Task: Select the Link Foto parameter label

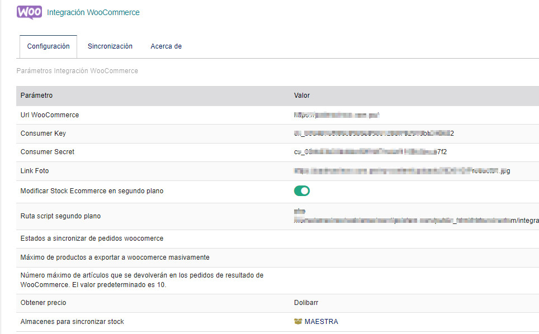Action: click(x=34, y=171)
